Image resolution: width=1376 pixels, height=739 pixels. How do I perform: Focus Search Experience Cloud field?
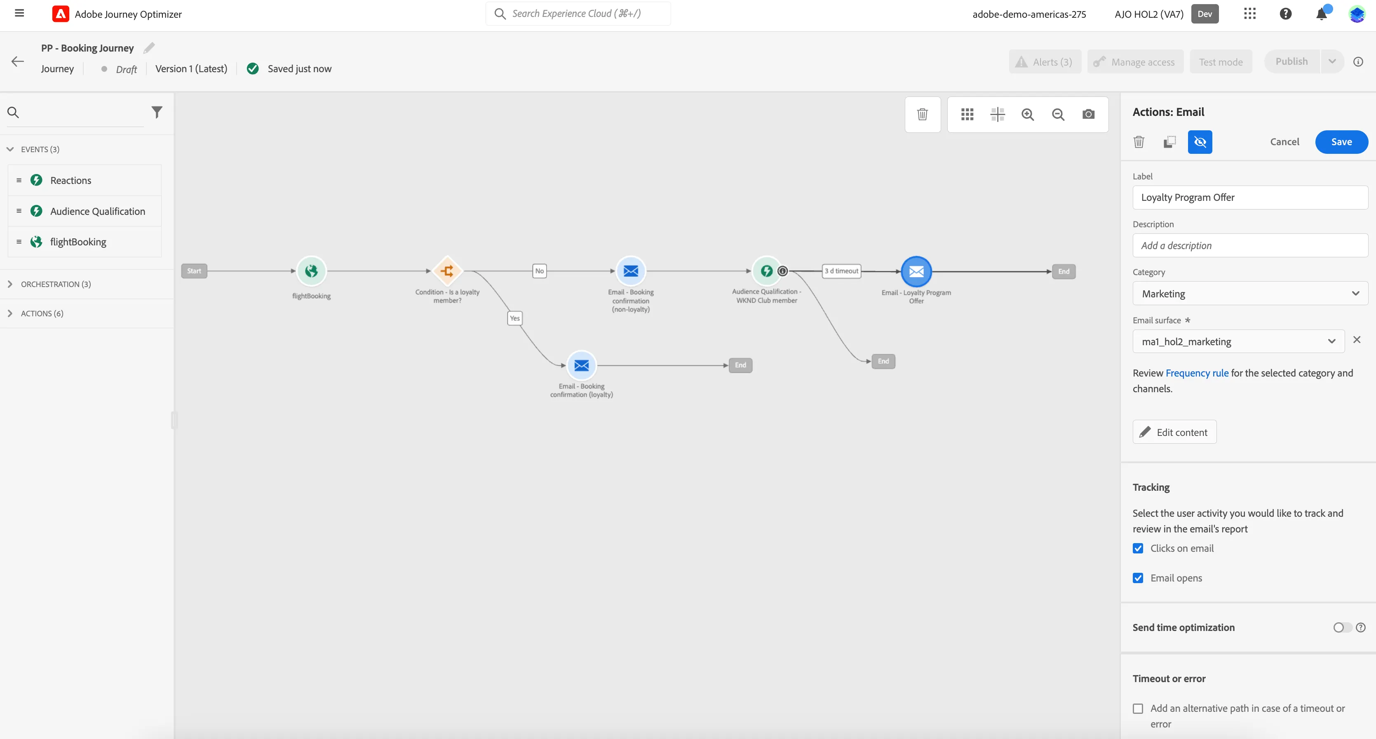(578, 13)
